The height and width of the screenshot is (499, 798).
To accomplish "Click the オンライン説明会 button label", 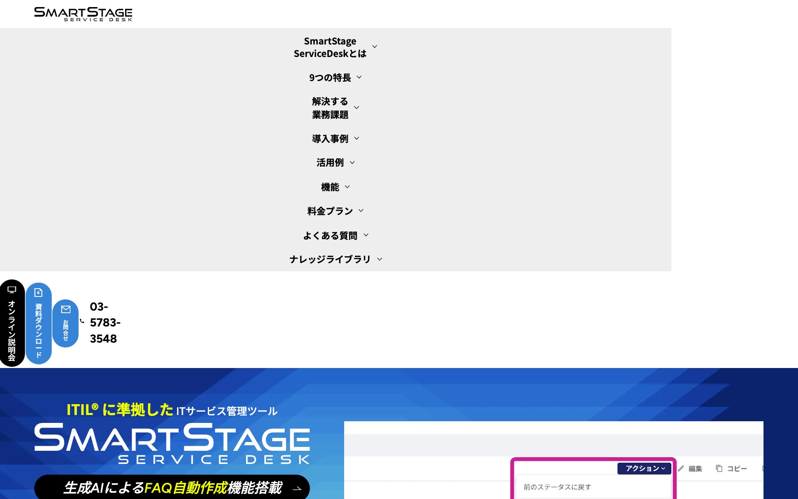I will coord(12,331).
